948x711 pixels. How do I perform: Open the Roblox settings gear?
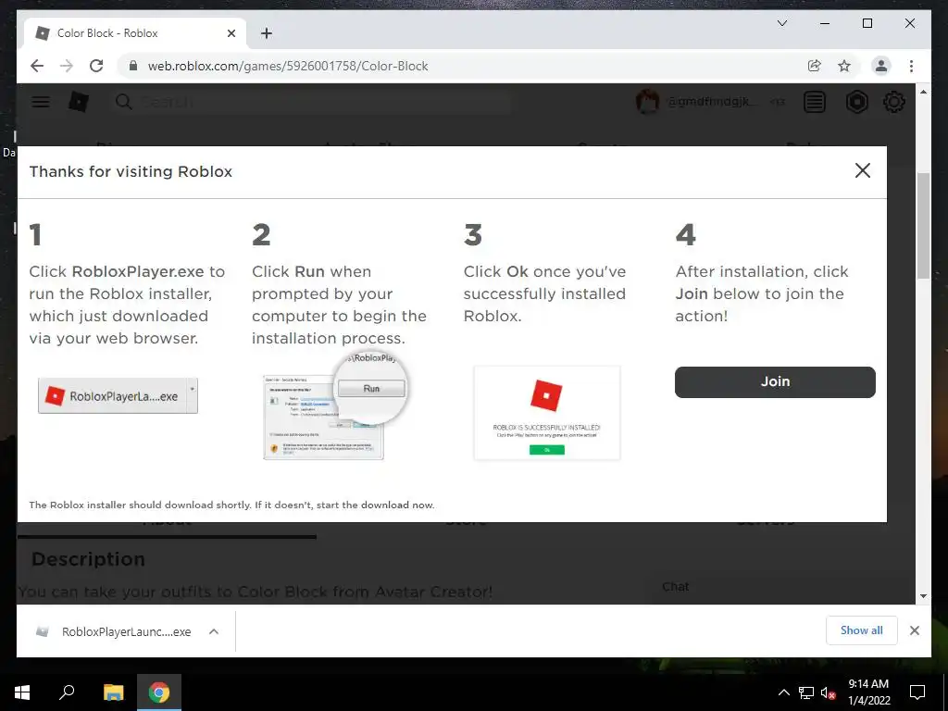(894, 102)
